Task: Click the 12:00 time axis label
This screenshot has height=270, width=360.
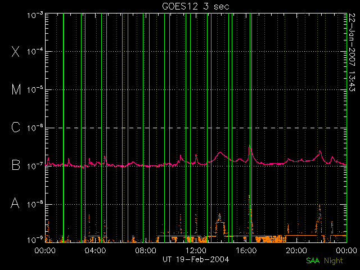Action: point(196,250)
